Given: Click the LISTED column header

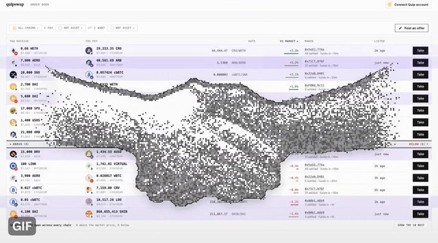Looking at the screenshot, I should 379,41.
